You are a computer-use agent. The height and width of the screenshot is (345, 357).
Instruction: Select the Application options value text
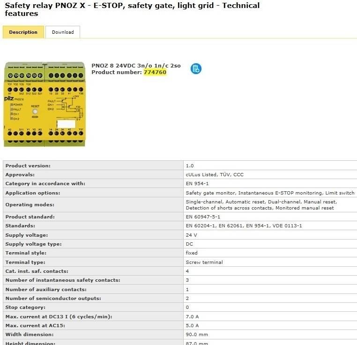click(270, 193)
